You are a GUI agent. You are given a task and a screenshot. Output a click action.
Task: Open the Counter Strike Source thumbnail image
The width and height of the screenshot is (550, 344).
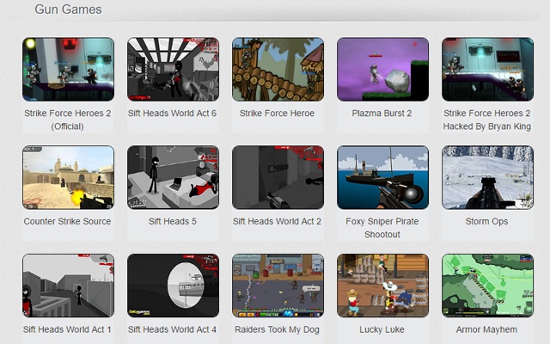69,178
